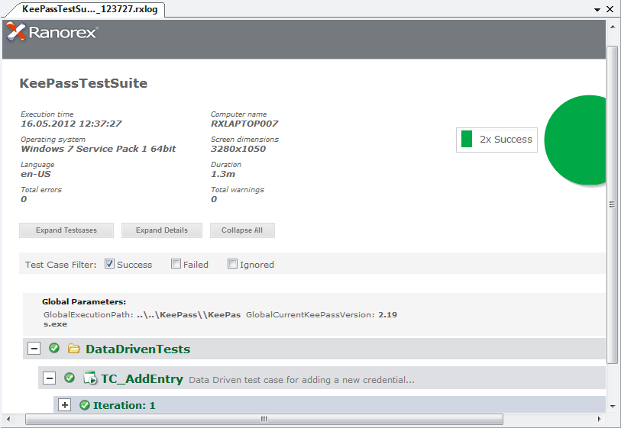The width and height of the screenshot is (621, 428).
Task: Click the DataDrivenTests folder icon
Action: tap(73, 349)
